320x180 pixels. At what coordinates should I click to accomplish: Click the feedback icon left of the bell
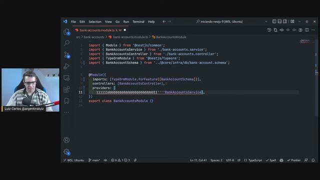tap(306, 160)
